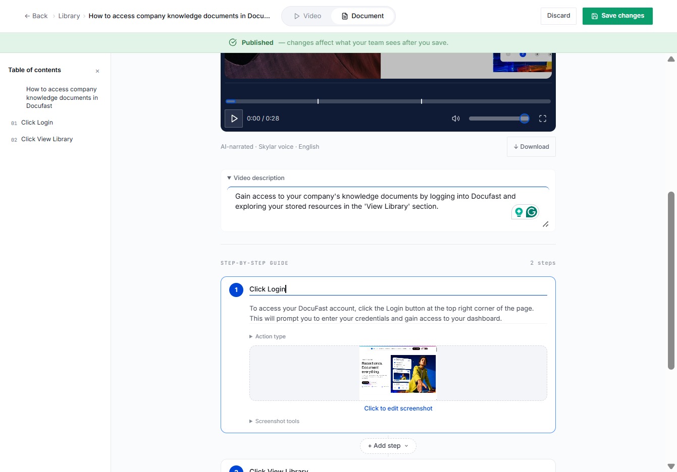Switch to the Video tab
This screenshot has width=677, height=472.
pos(307,16)
